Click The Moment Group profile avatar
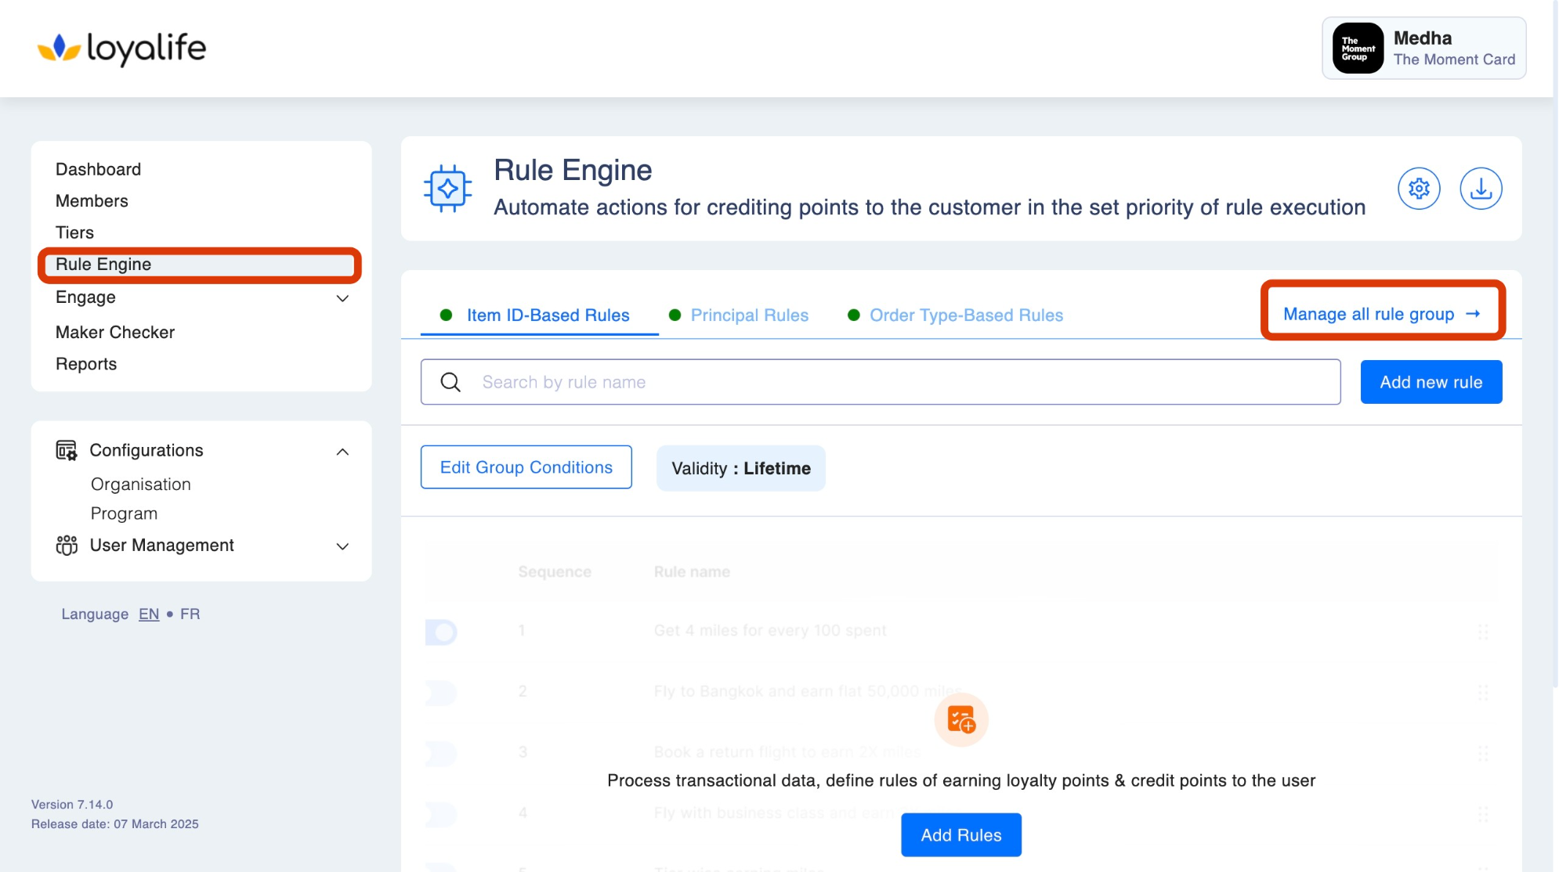This screenshot has height=872, width=1559. coord(1358,49)
